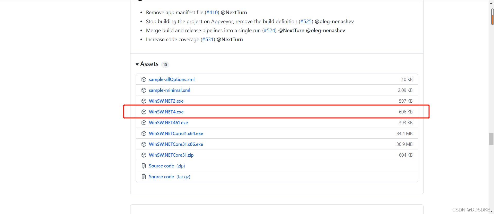Screen dimensions: 494x214
Task: Download WinSW.NET4.exe asset
Action: pos(166,112)
